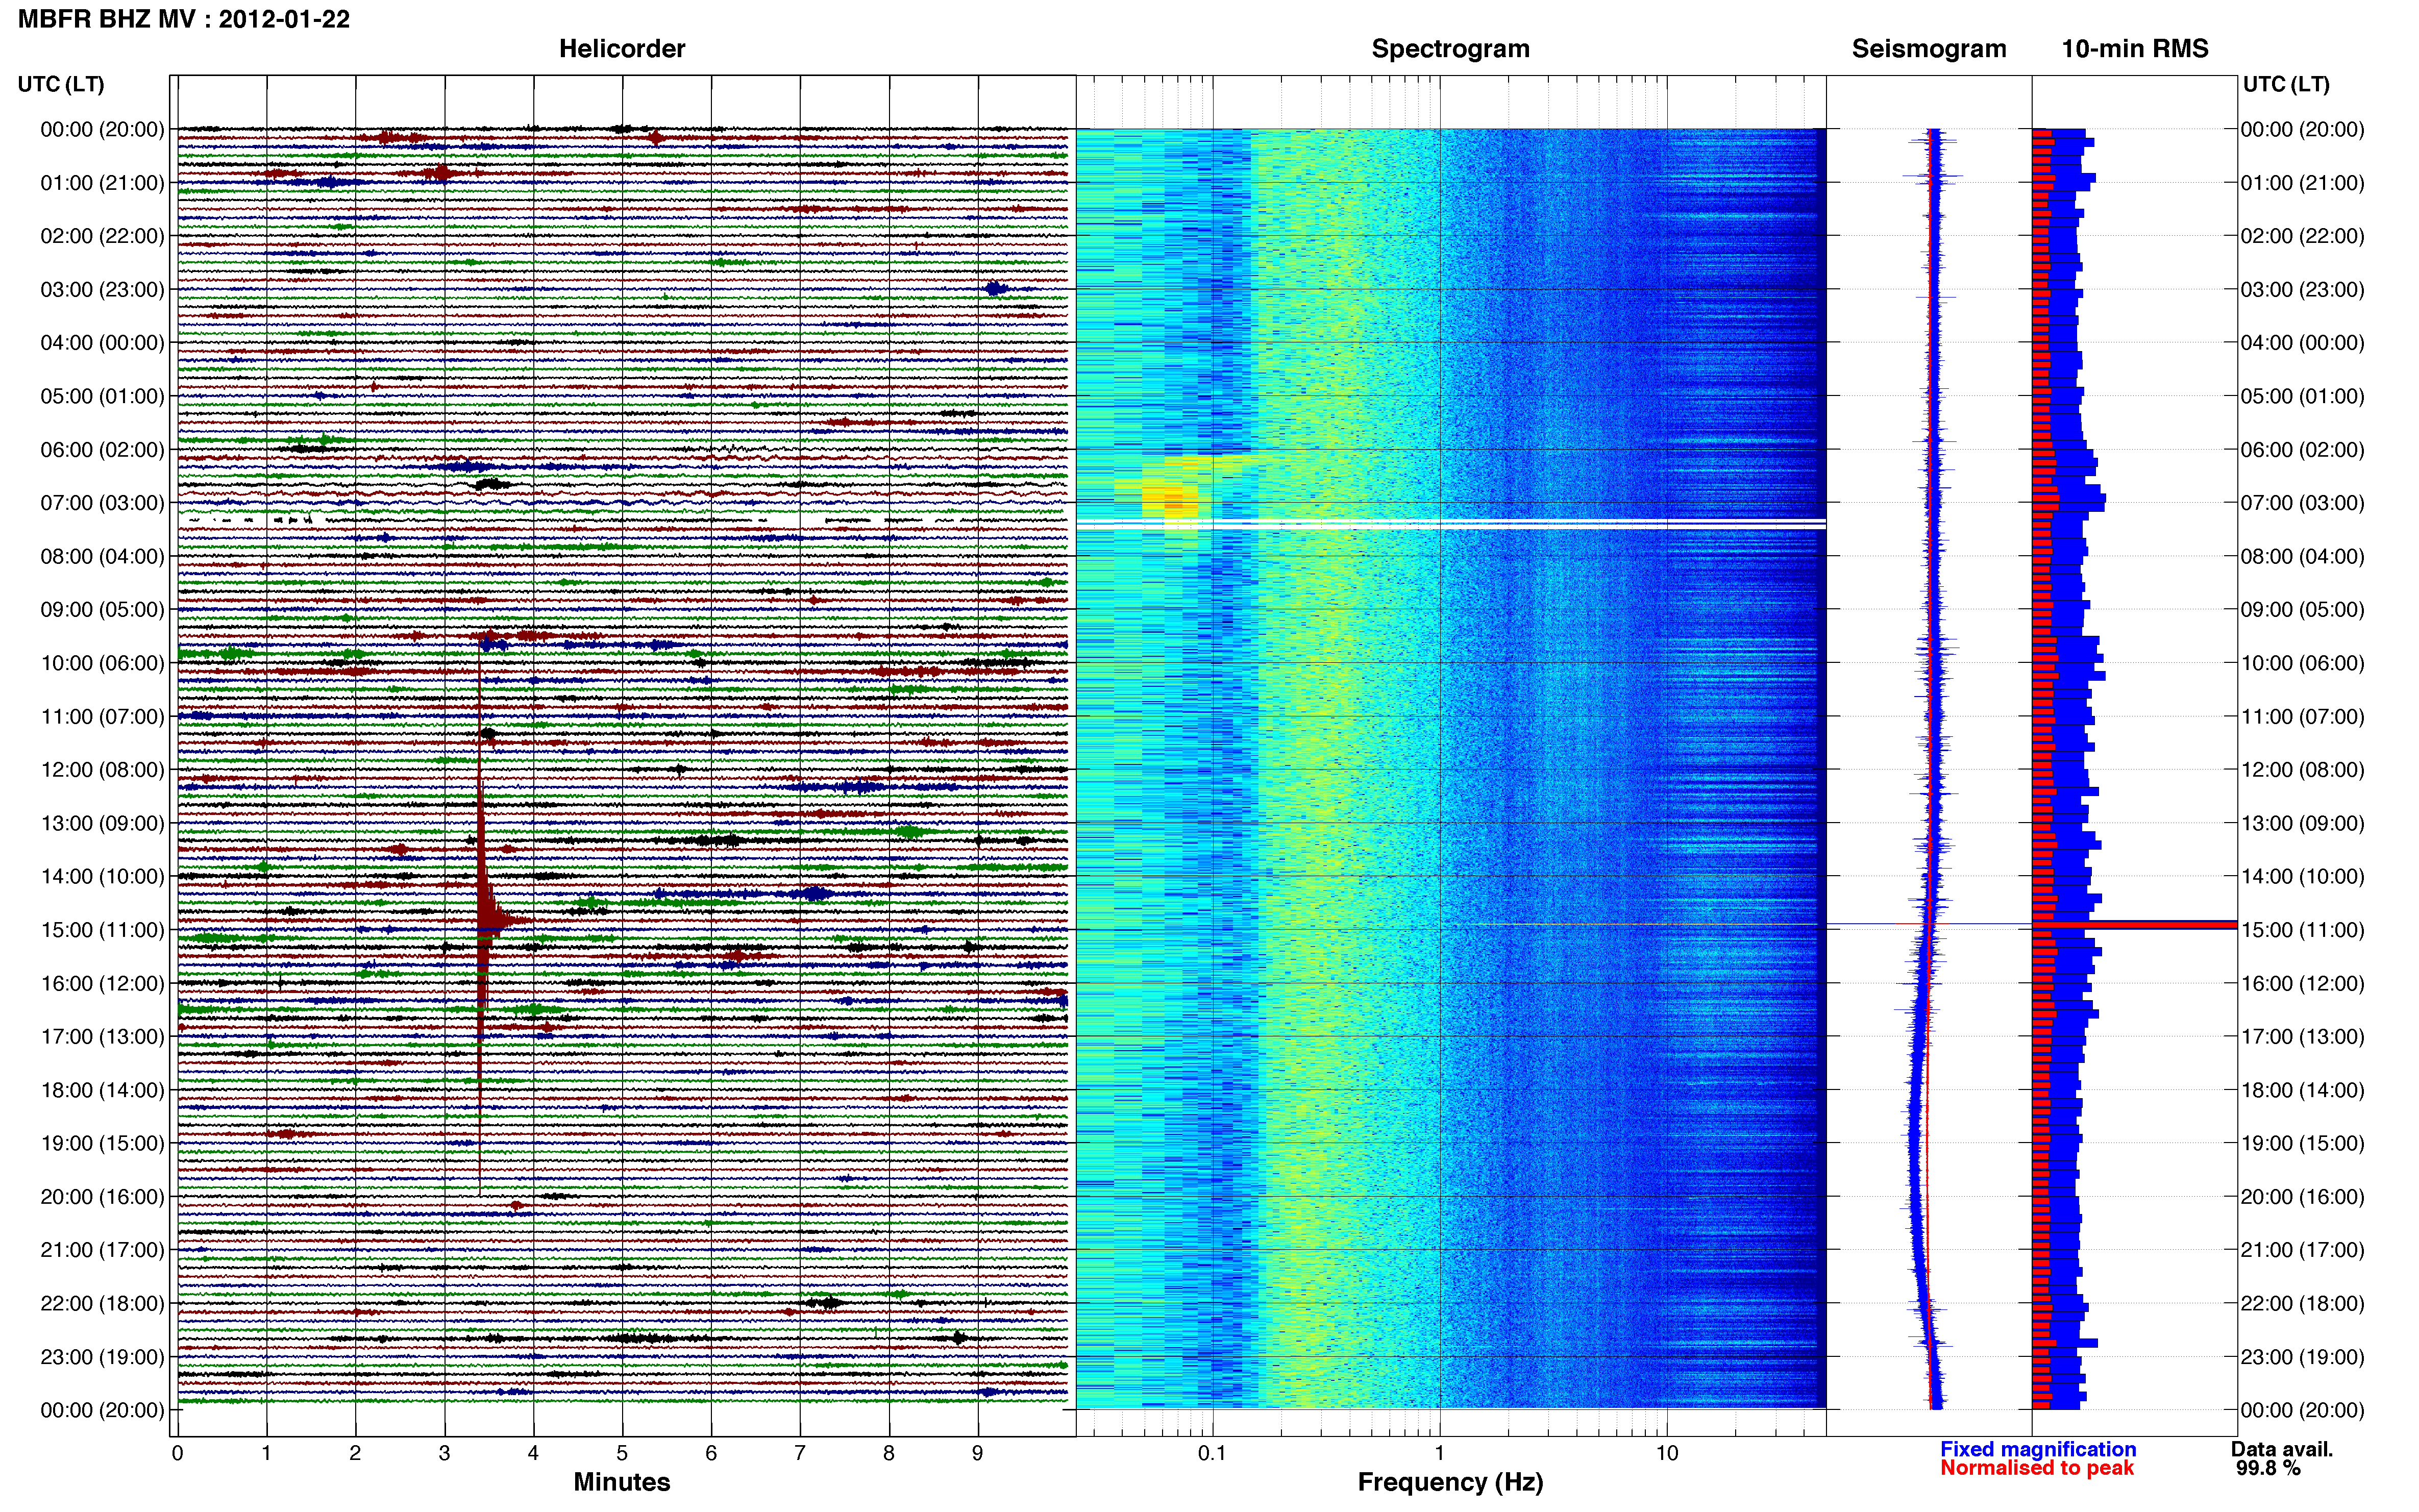Click left time label 05:00 (01:00)
The image size is (2419, 1512).
102,396
